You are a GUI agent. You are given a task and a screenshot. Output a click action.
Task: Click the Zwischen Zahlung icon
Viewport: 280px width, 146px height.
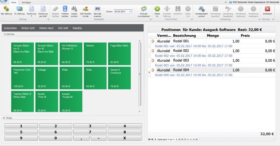pos(167,9)
